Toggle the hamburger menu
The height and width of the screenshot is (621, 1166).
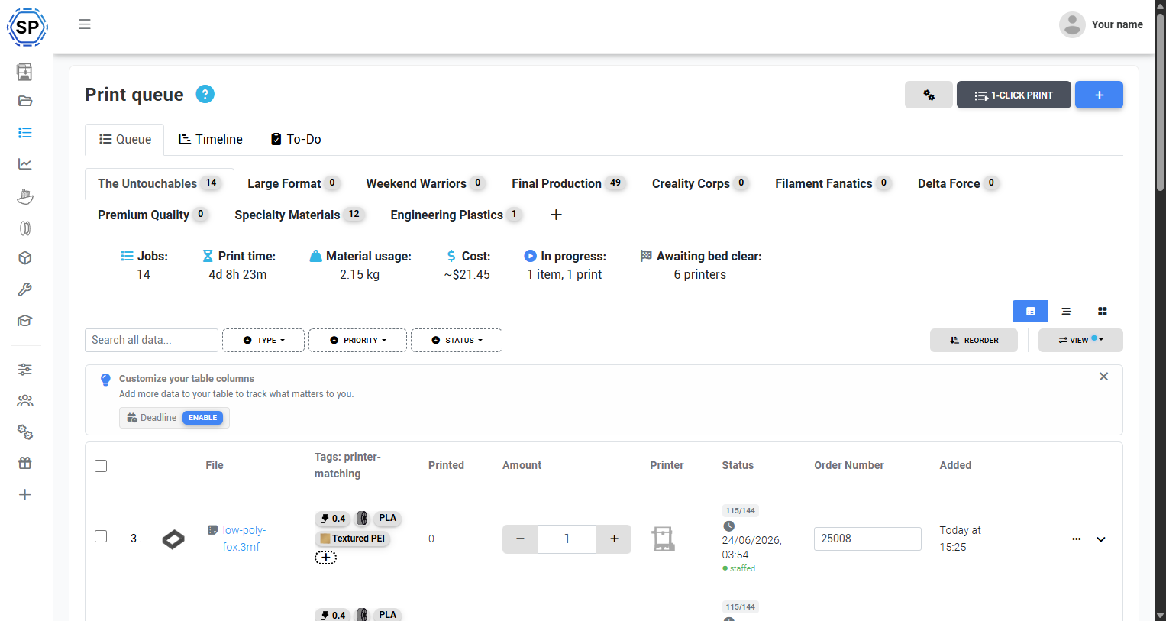85,24
